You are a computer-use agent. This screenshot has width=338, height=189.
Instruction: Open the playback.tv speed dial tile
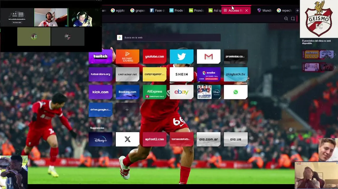point(236,74)
